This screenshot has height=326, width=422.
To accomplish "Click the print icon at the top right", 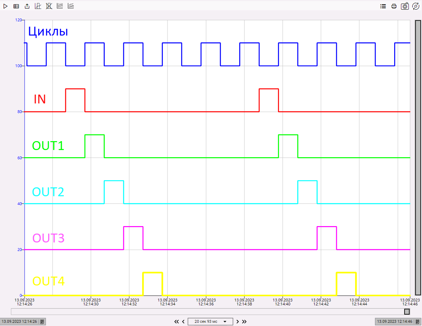I will coord(394,6).
